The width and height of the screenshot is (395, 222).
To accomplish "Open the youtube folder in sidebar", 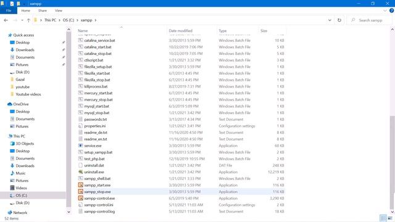I will pyautogui.click(x=22, y=87).
